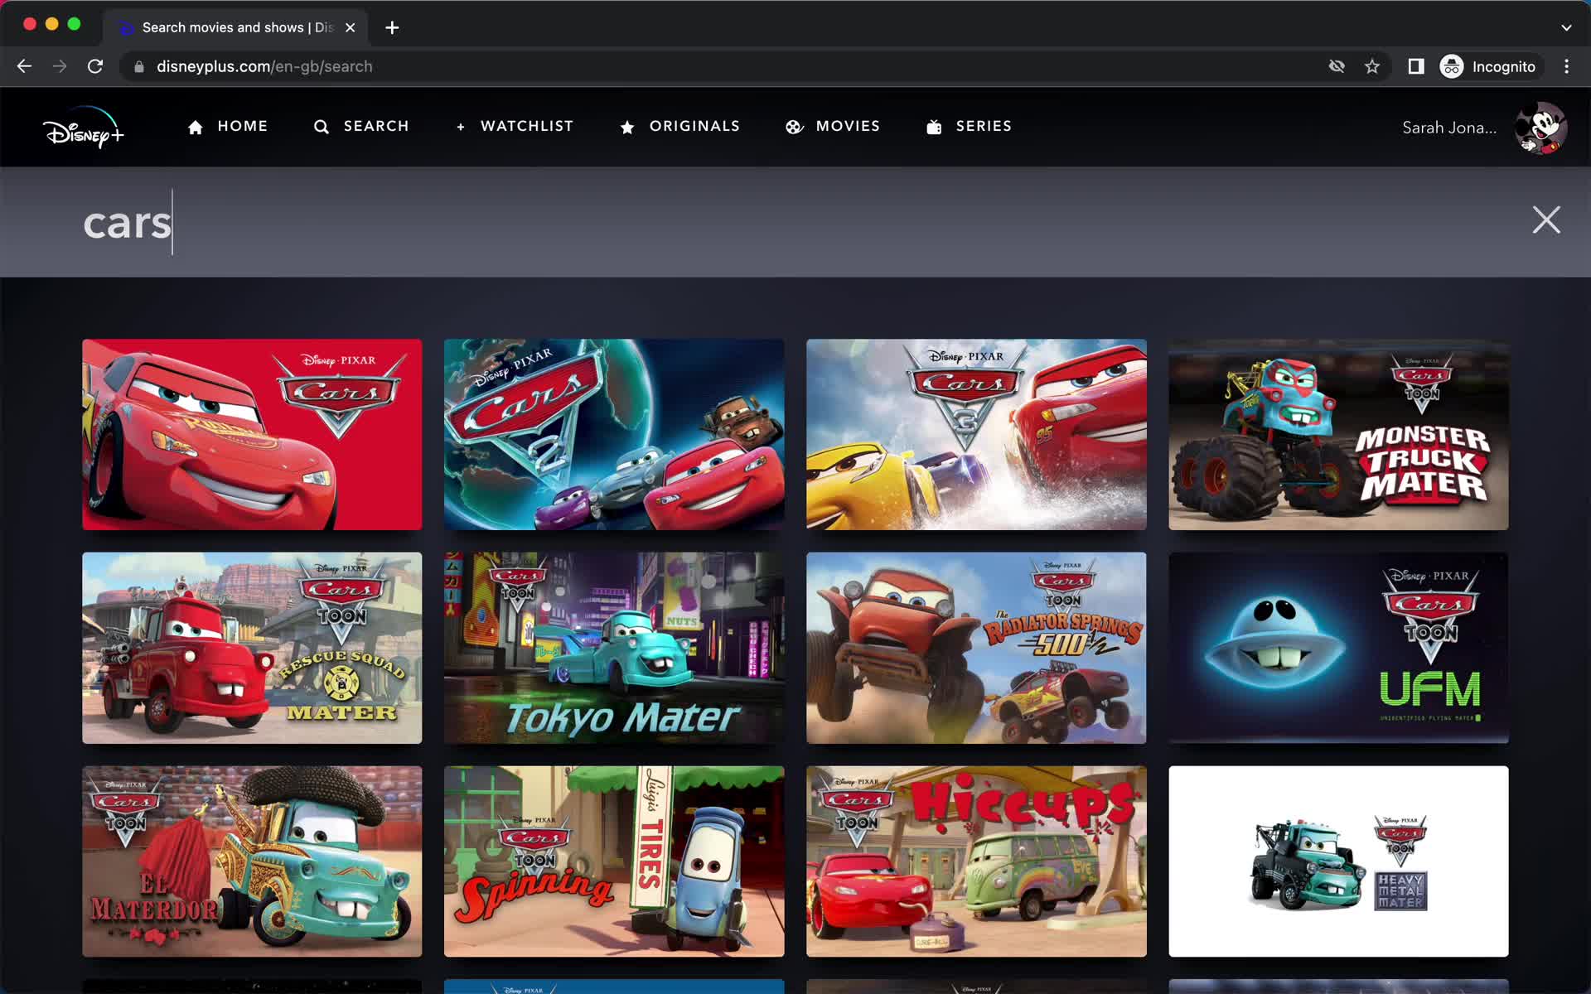Click the Mickey Mouse profile avatar

1540,128
